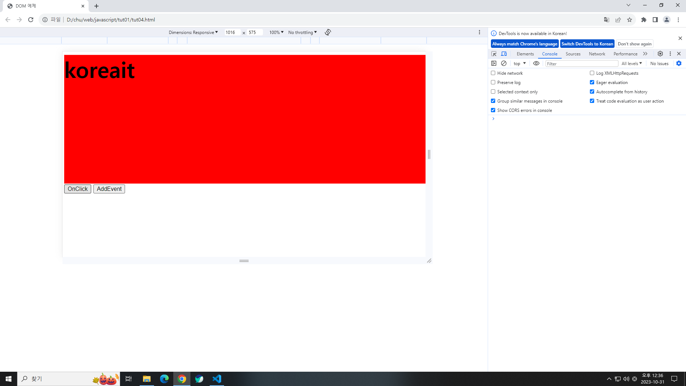Click the console Filter input field
Screen dimensions: 686x386
click(x=582, y=64)
